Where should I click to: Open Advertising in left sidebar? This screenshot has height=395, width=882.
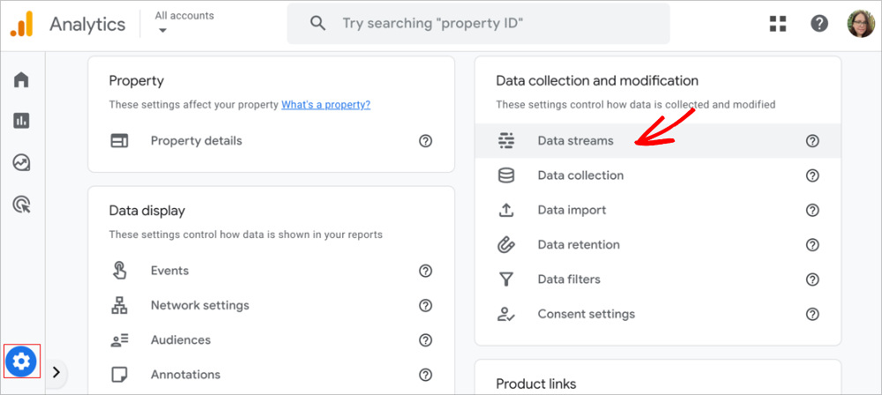(x=21, y=205)
